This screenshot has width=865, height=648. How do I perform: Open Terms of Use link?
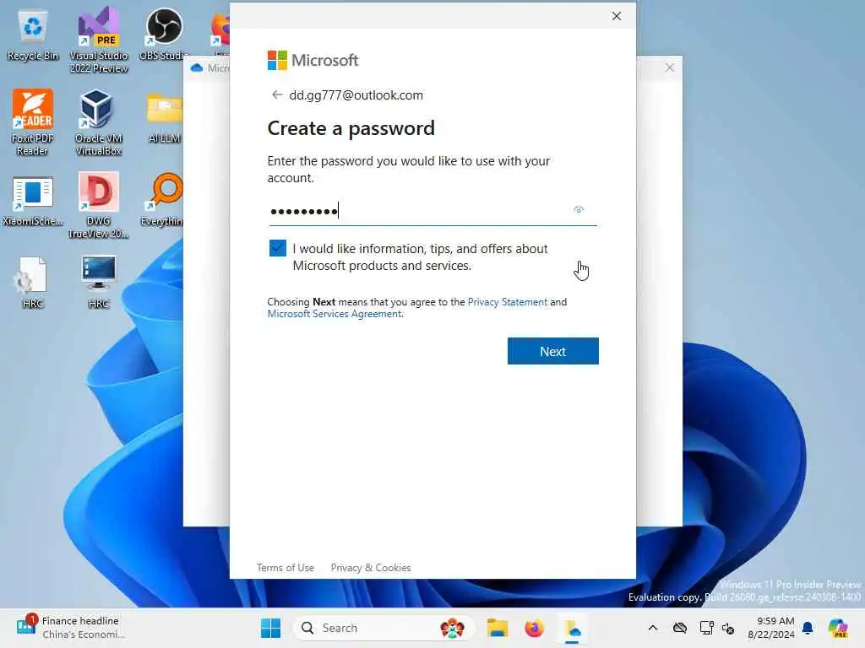286,568
